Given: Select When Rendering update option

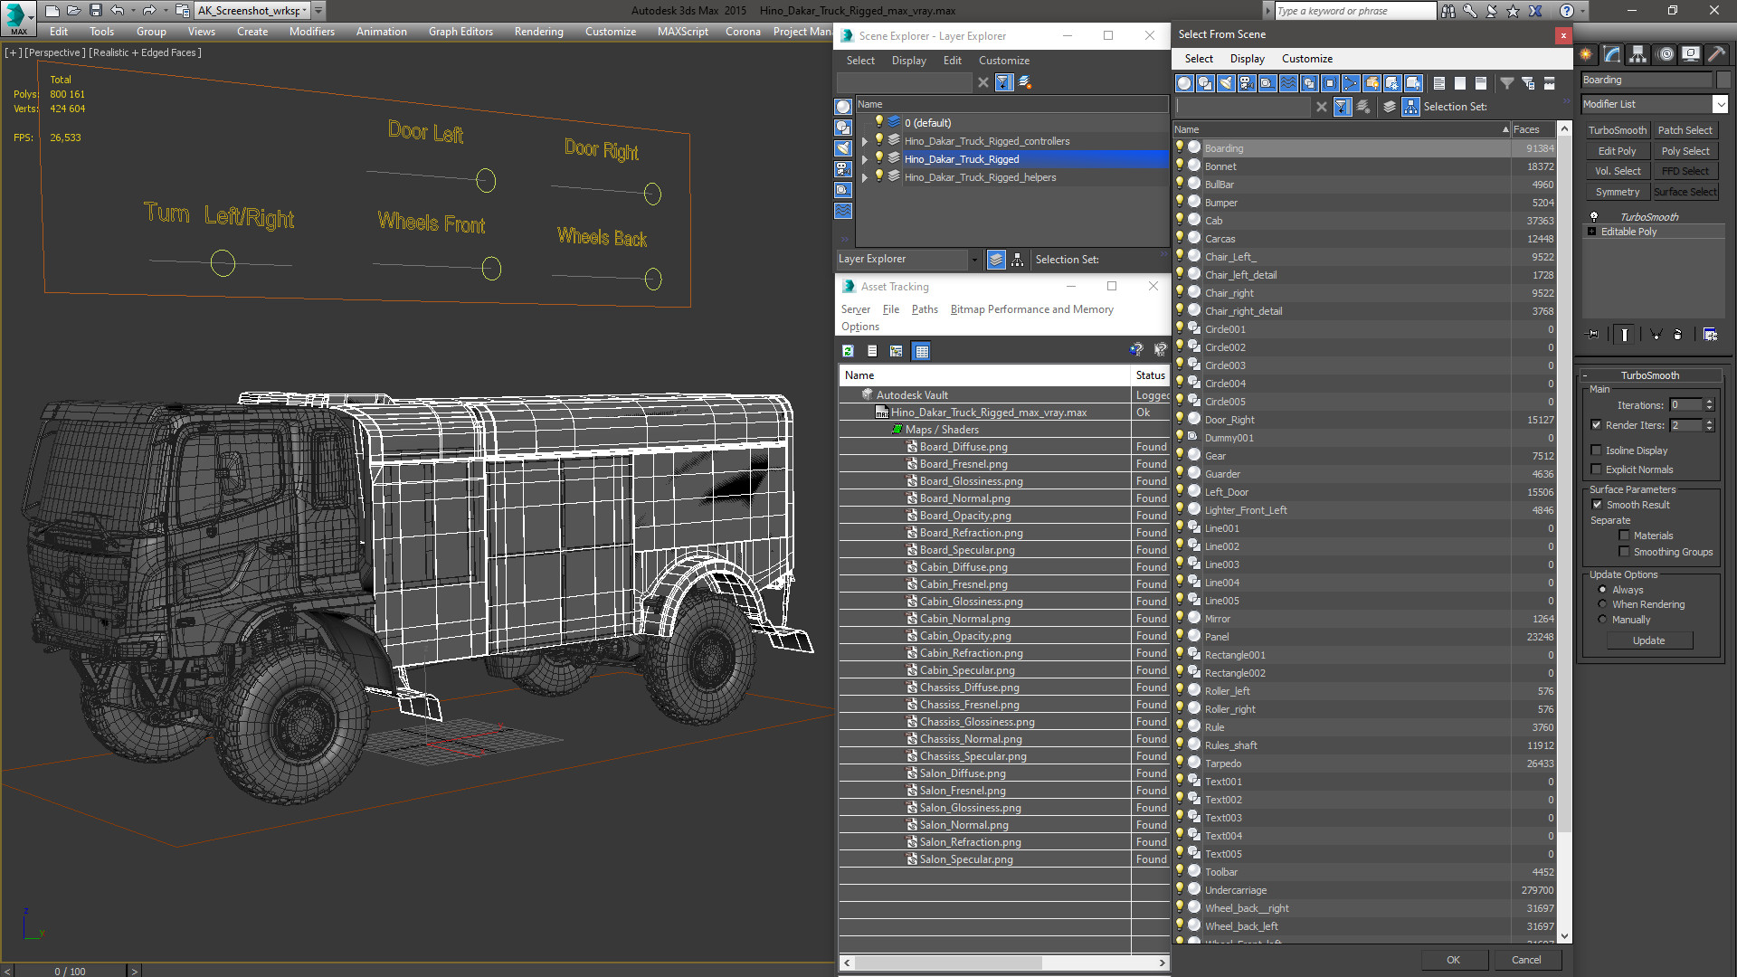Looking at the screenshot, I should tap(1603, 604).
